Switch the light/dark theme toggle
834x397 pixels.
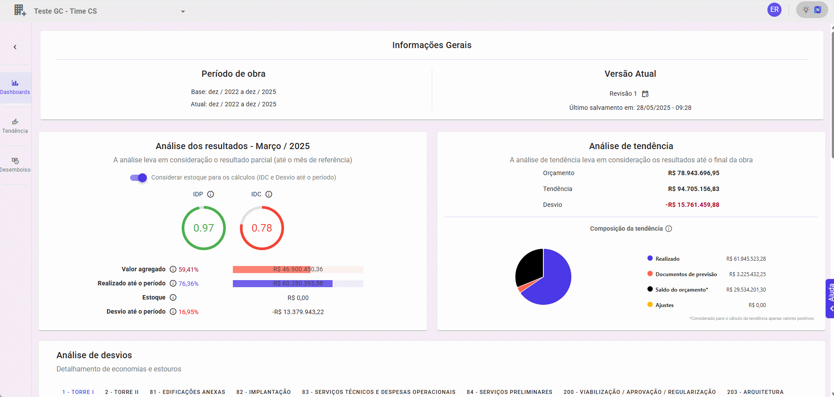pyautogui.click(x=812, y=10)
